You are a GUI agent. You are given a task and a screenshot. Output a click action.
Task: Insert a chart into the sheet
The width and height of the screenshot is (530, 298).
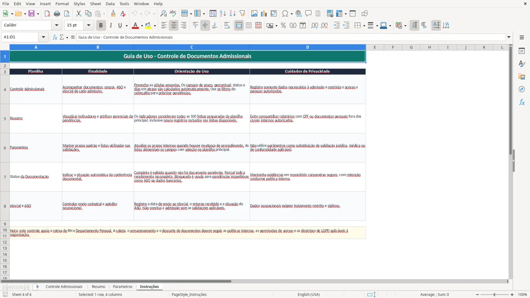[x=264, y=14]
